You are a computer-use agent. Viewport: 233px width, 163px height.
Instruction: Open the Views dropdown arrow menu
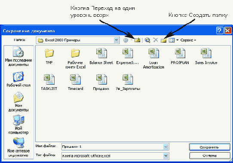click(x=177, y=40)
